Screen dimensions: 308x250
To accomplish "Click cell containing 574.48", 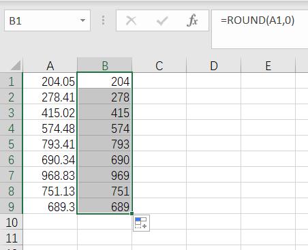I will [x=50, y=128].
